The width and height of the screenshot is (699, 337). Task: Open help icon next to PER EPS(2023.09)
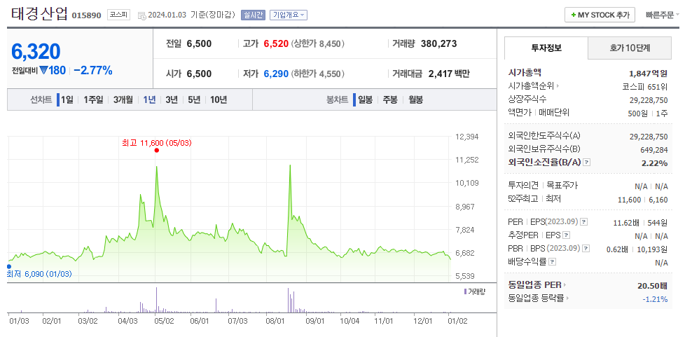point(584,222)
